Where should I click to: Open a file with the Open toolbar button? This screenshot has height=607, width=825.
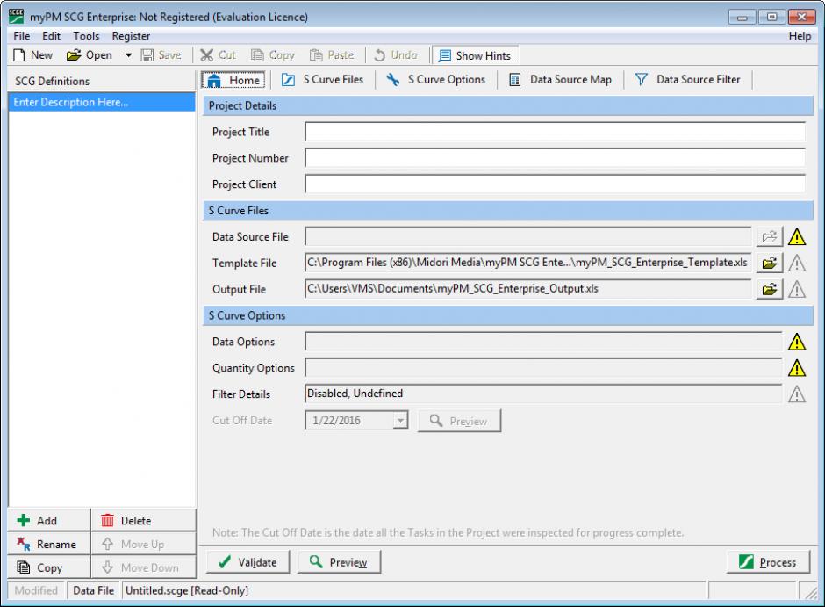[90, 55]
